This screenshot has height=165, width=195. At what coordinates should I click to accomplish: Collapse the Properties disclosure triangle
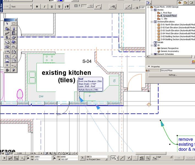pyautogui.click(x=149, y=66)
